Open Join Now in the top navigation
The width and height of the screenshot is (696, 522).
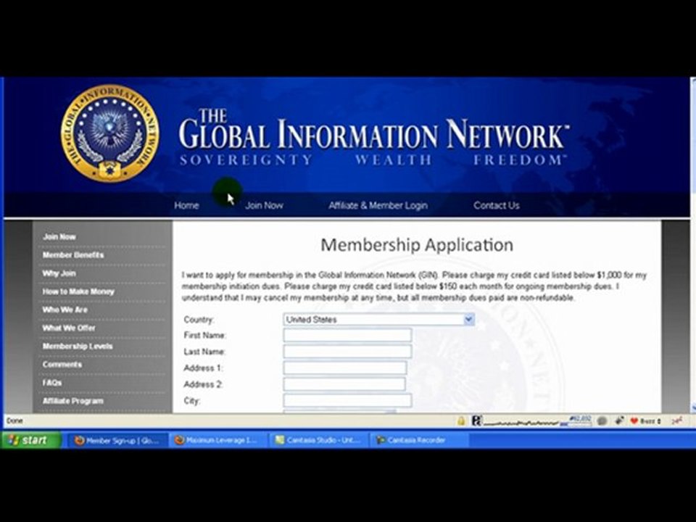(x=264, y=205)
